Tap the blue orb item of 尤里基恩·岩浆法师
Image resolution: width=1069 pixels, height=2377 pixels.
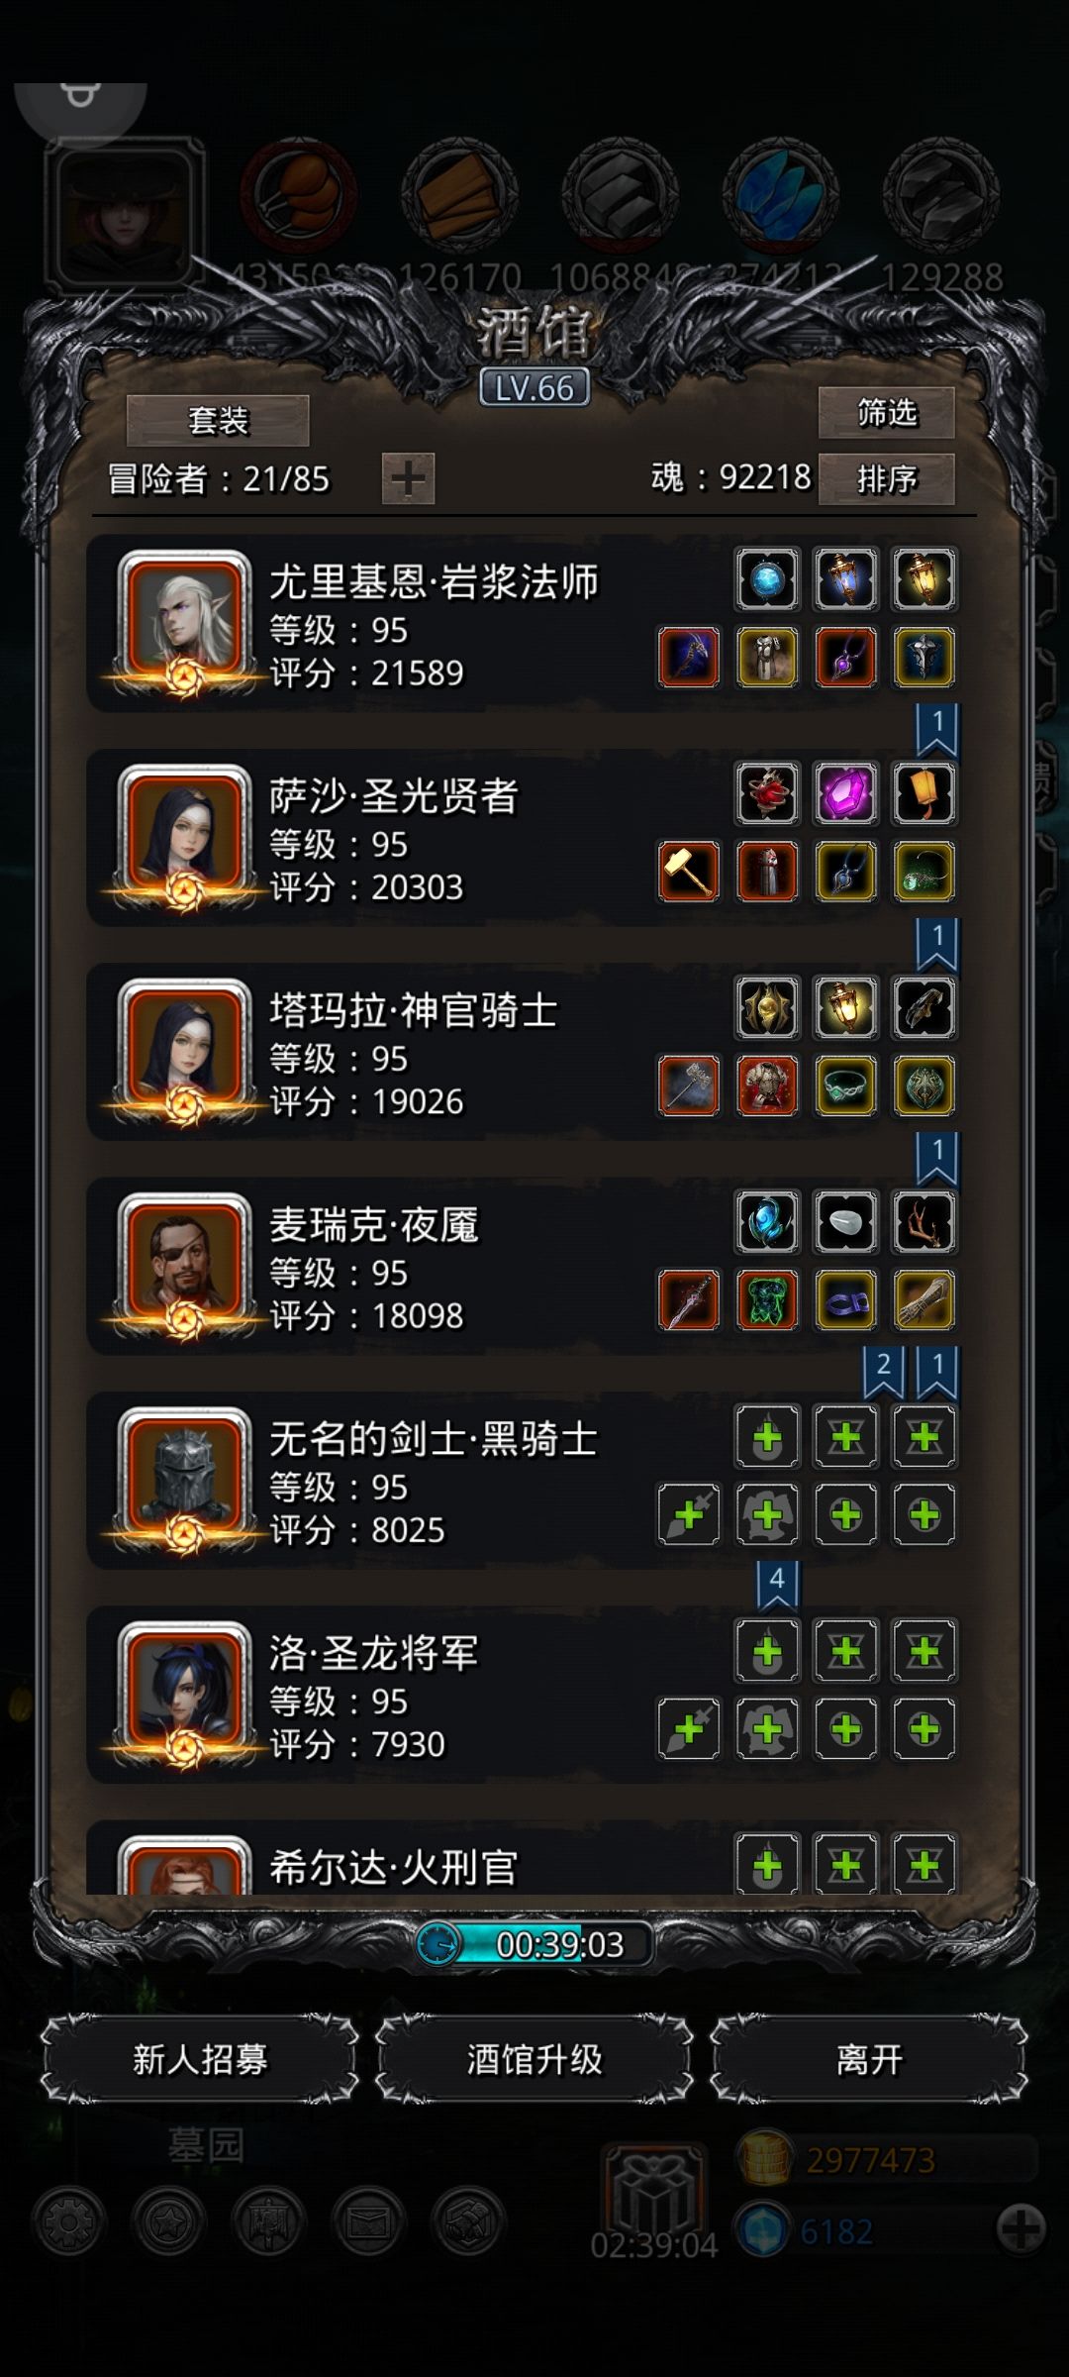[x=767, y=579]
